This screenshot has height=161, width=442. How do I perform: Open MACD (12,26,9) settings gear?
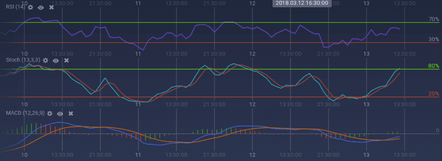coord(50,114)
